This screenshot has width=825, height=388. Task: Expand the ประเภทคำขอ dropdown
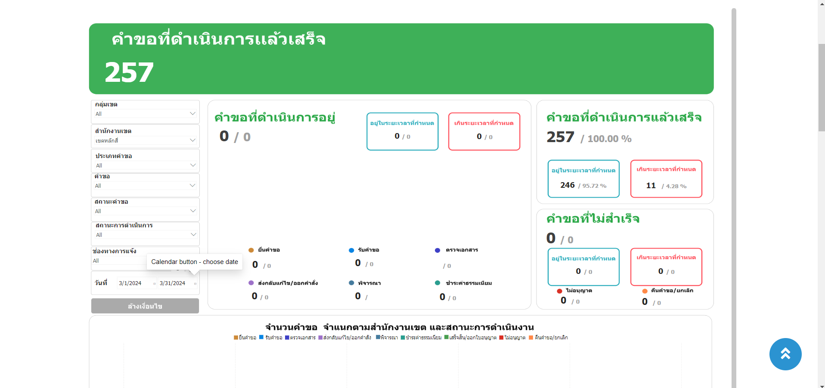pyautogui.click(x=145, y=165)
